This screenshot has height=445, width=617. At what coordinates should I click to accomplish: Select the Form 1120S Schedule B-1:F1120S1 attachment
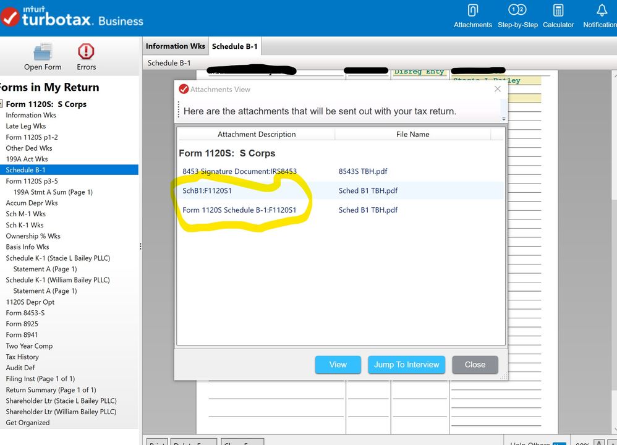point(239,210)
